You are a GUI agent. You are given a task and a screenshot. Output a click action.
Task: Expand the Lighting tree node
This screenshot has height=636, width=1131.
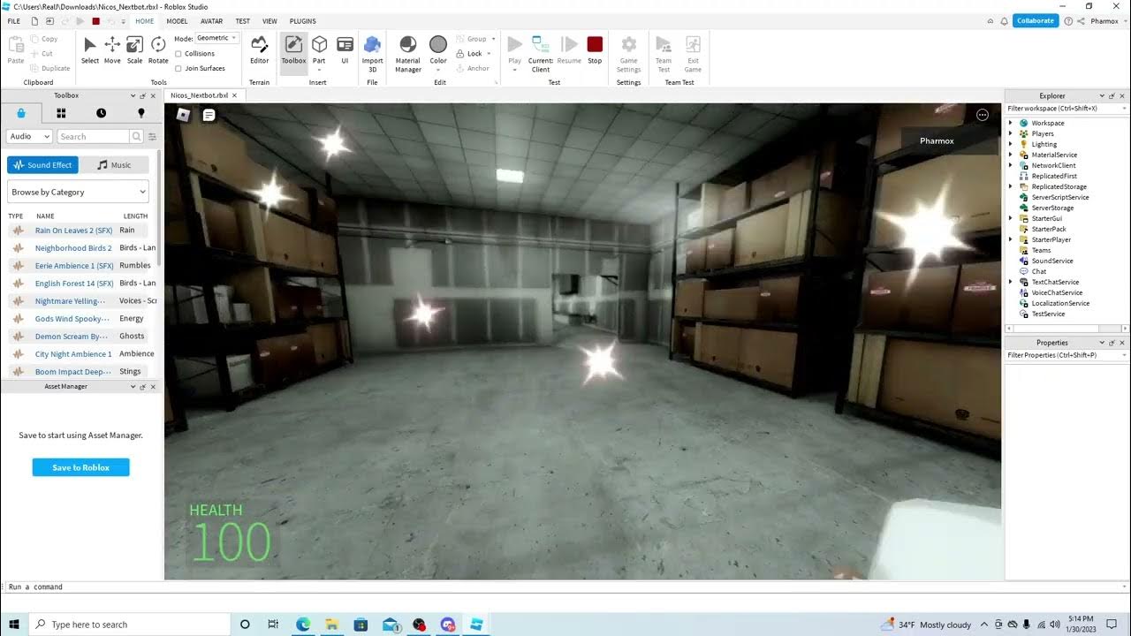click(1011, 144)
